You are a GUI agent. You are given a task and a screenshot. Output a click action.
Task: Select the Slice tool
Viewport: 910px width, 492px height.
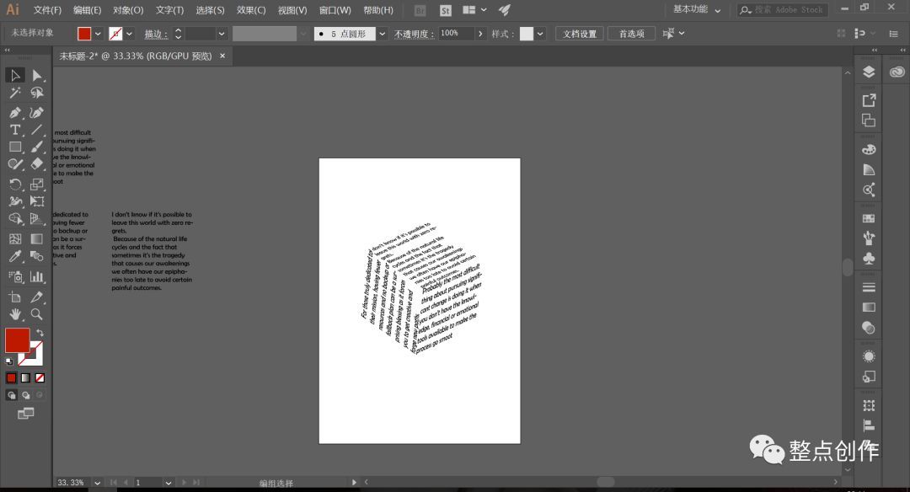point(36,297)
